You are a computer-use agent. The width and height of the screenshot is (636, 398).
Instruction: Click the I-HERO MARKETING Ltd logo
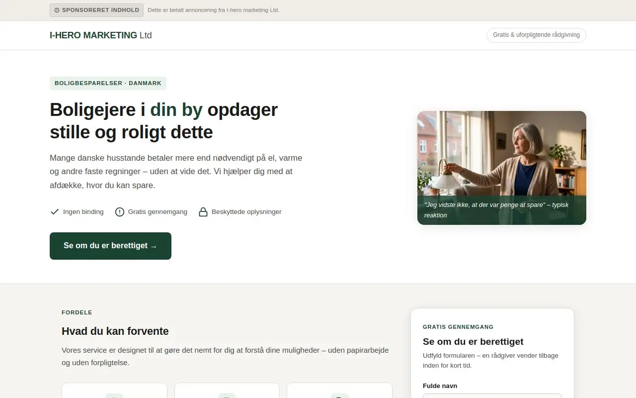click(x=101, y=35)
